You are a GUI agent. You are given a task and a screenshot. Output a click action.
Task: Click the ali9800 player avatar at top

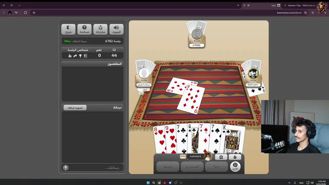197,34
